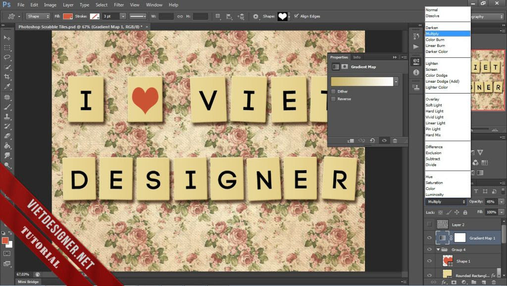Show hidden Layer 2
Viewport: 507px width, 286px height.
(429, 224)
